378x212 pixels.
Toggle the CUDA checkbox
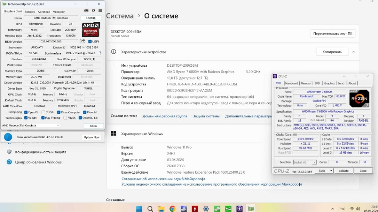coord(43,112)
